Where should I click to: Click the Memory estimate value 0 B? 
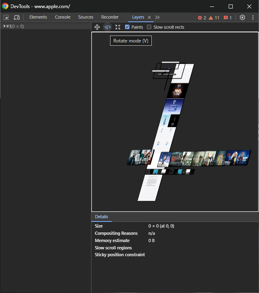tap(151, 240)
